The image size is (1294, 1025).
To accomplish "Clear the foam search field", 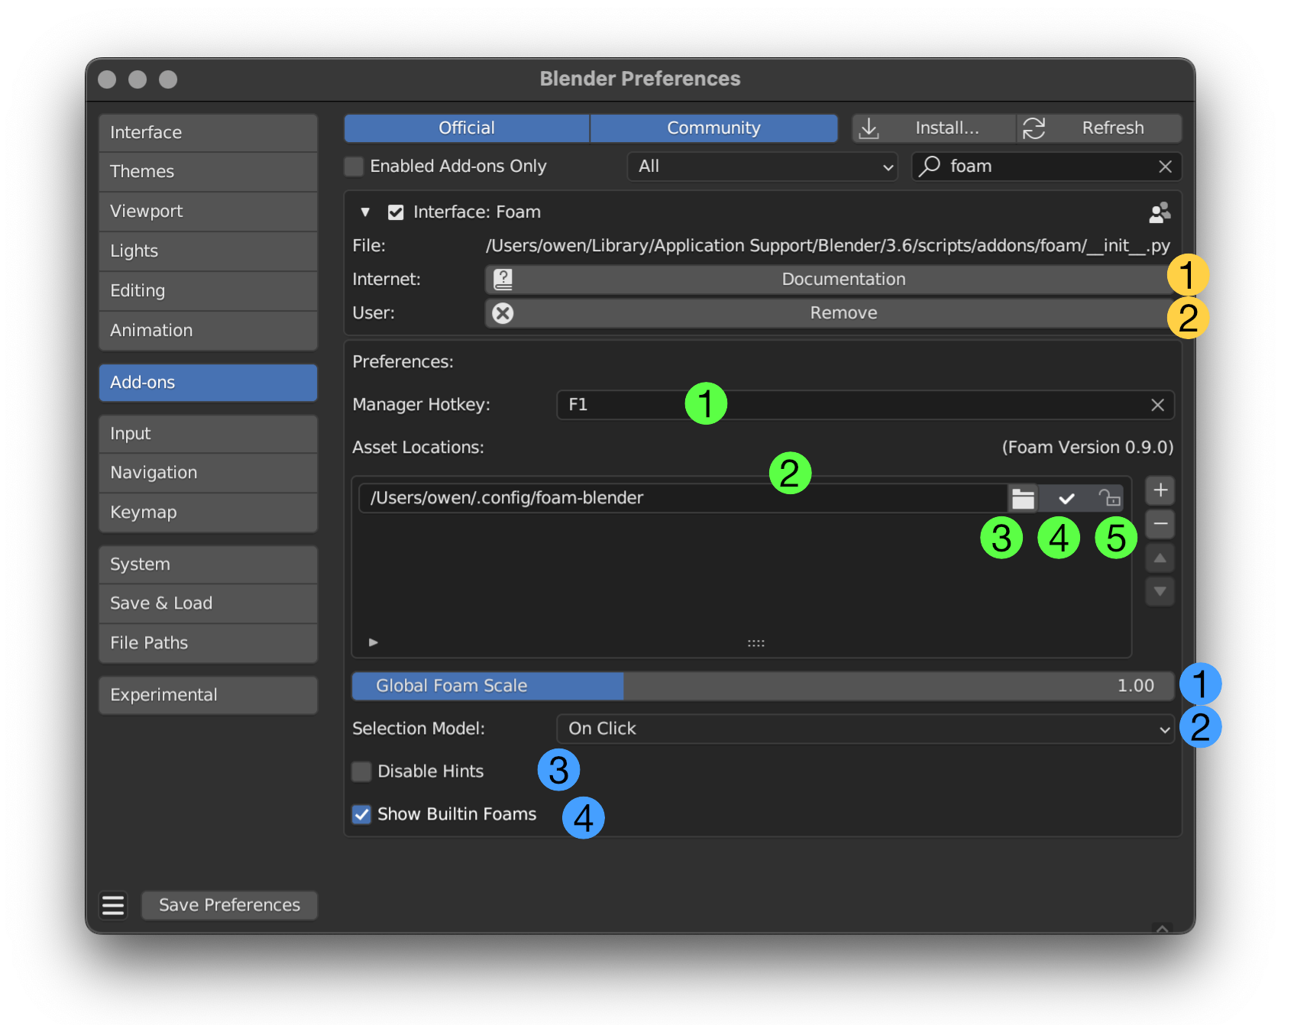I will 1165,167.
